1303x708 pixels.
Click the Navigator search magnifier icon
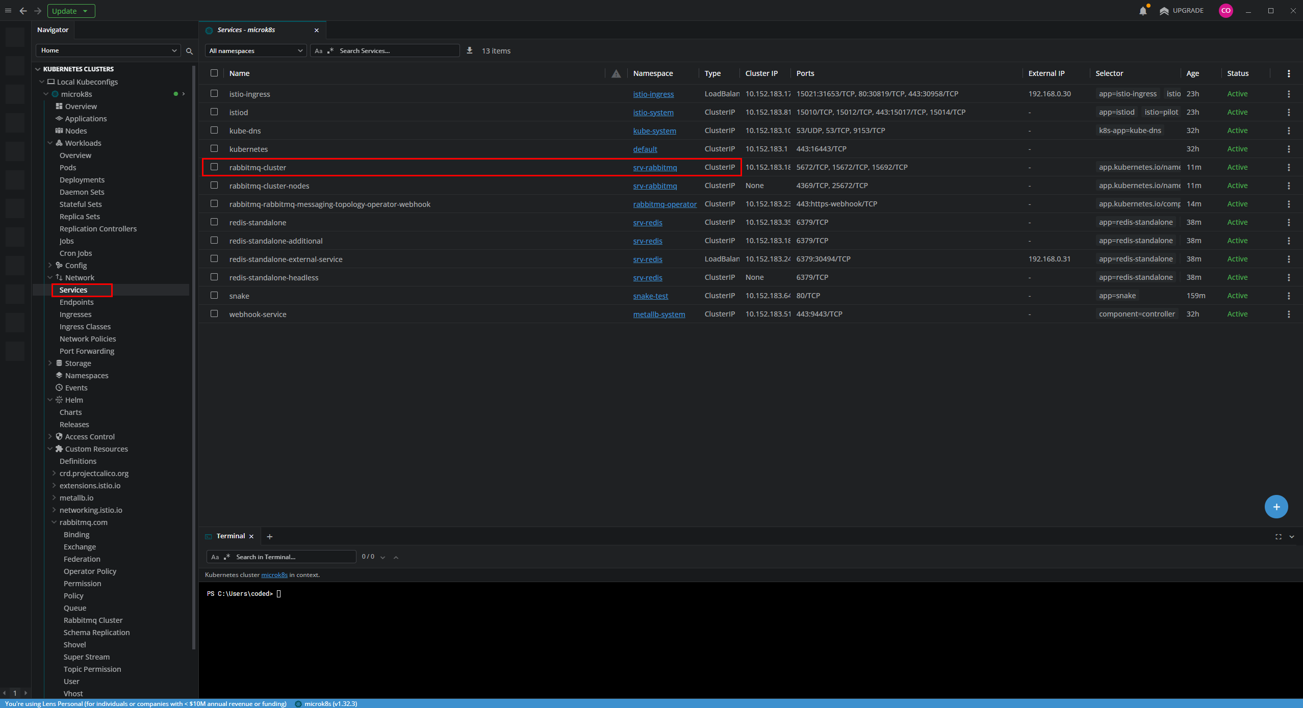[x=189, y=51]
